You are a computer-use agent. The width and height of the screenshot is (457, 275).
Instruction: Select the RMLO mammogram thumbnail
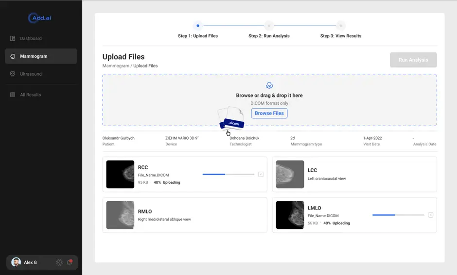tap(120, 215)
